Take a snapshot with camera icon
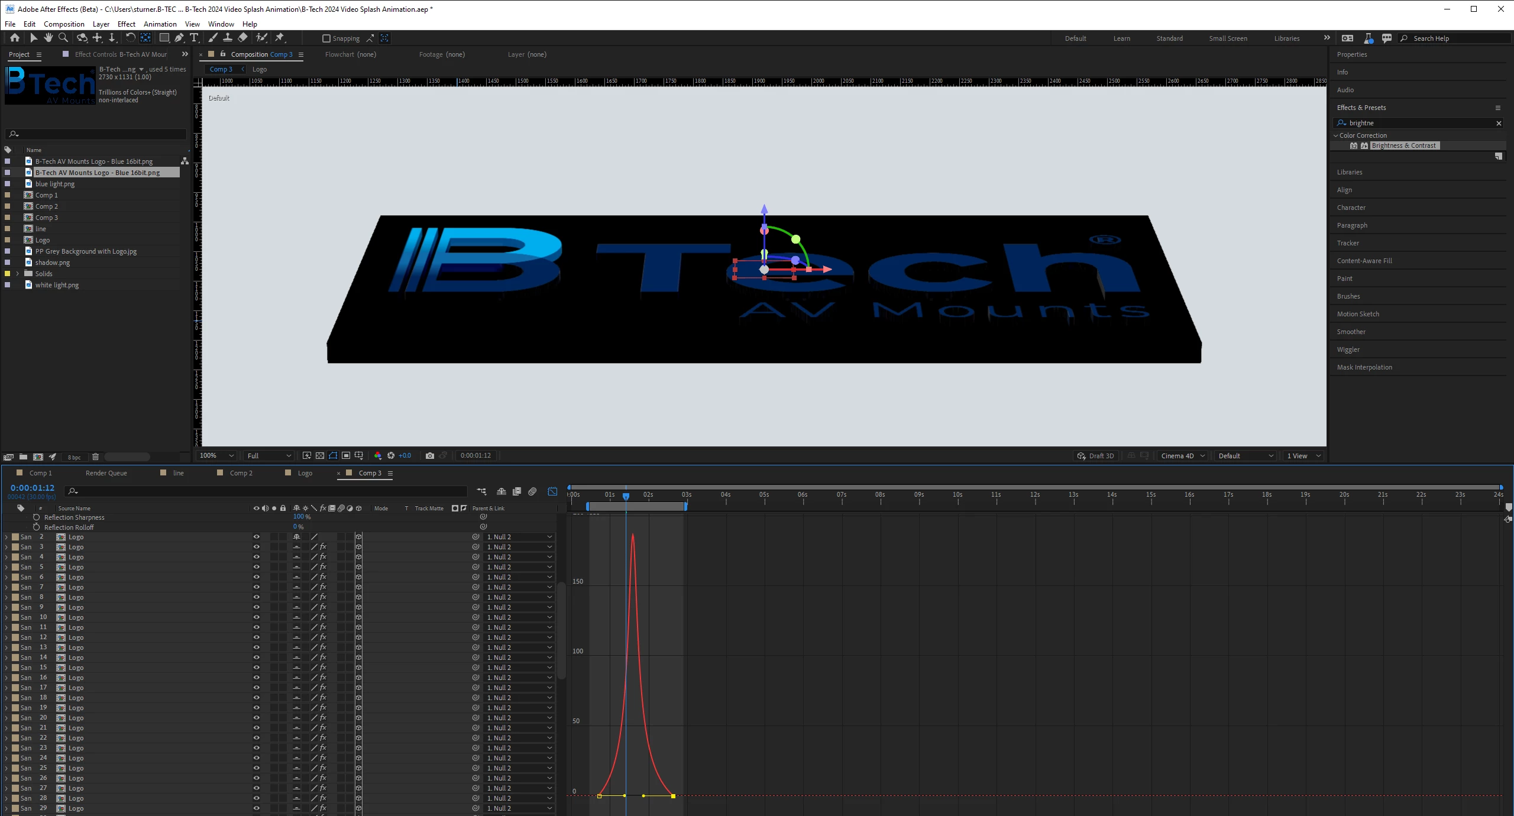This screenshot has height=816, width=1514. pyautogui.click(x=430, y=456)
